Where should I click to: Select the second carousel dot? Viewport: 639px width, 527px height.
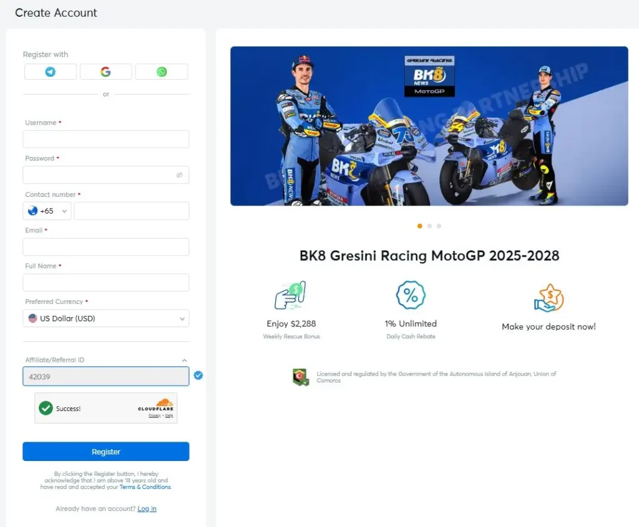coord(429,226)
